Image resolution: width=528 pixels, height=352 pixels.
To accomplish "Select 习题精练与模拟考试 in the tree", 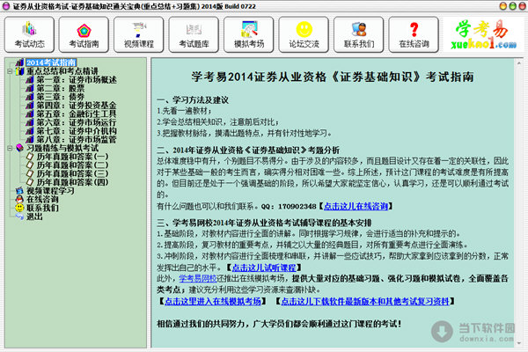I will click(62, 148).
